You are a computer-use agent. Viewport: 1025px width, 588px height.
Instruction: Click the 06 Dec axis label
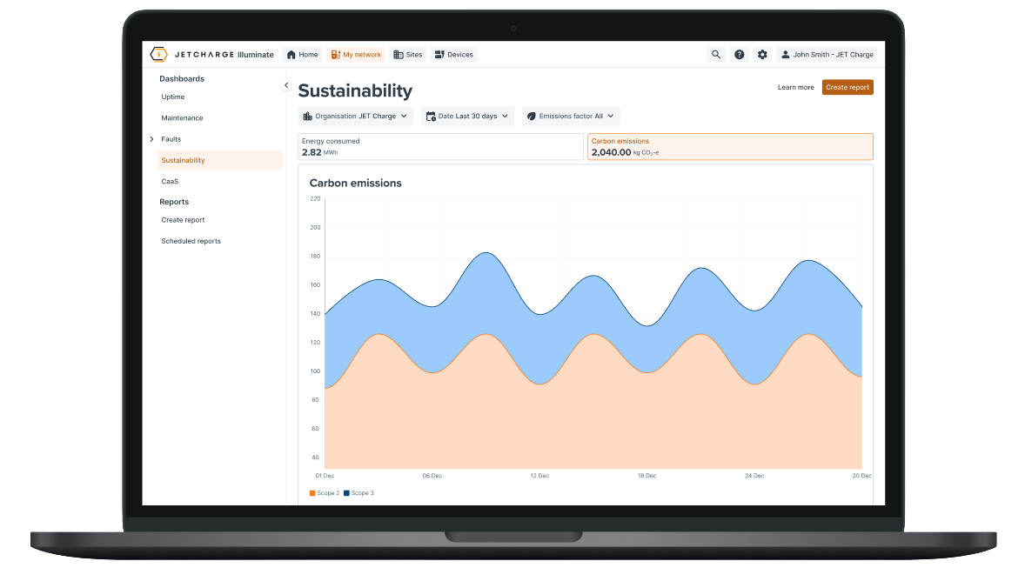tap(432, 476)
